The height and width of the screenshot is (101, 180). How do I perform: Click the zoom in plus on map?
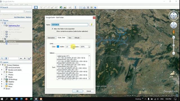point(174,37)
